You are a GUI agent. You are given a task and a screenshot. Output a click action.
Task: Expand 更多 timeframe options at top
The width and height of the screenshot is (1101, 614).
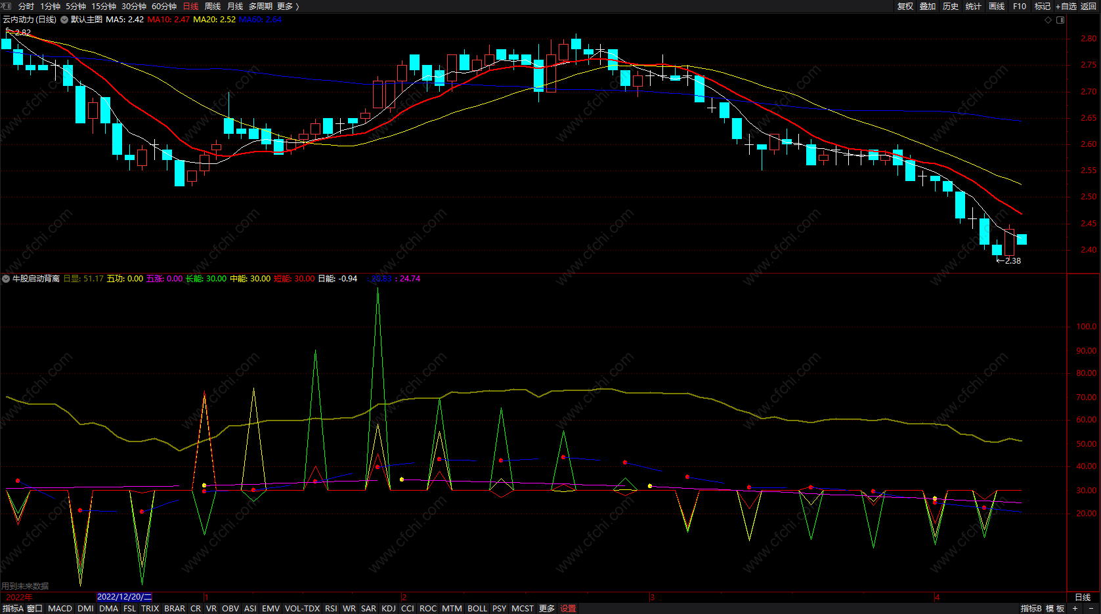(288, 6)
